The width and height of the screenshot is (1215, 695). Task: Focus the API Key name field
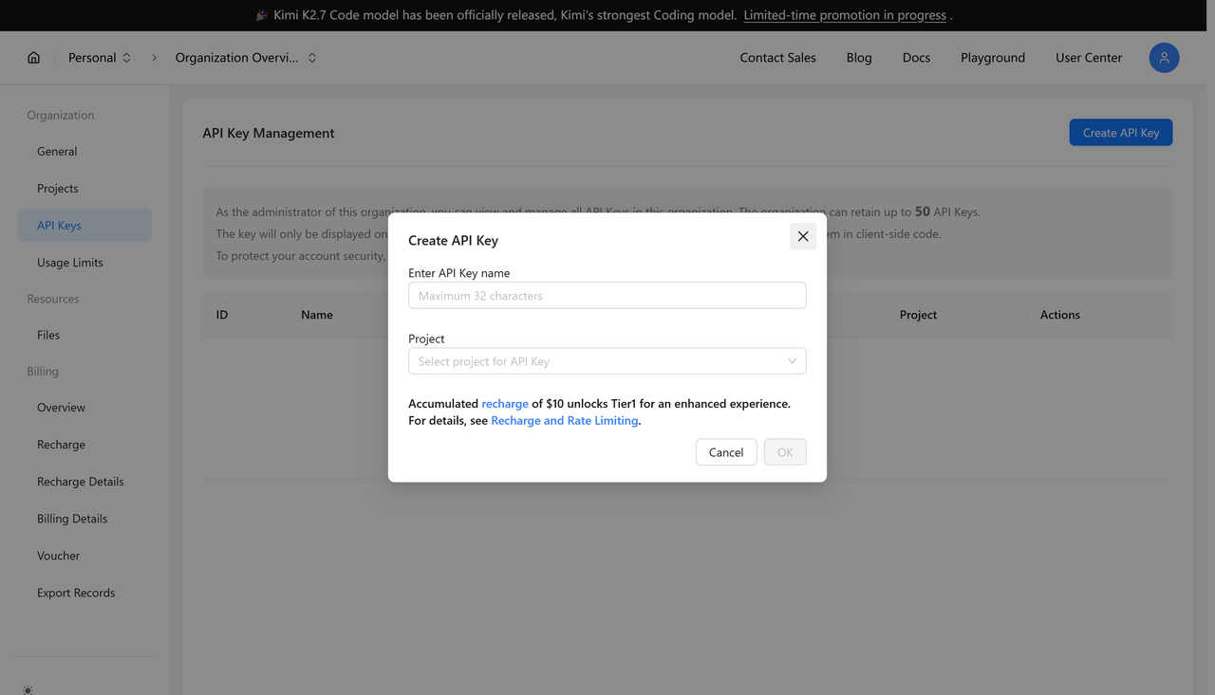pyautogui.click(x=607, y=295)
